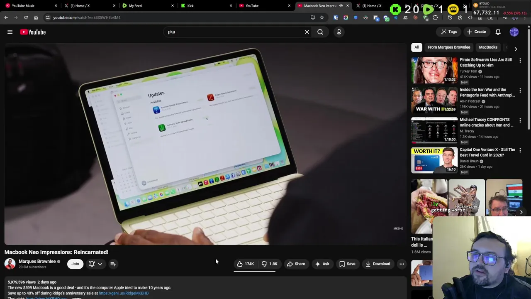Run search with the magnifier button

point(320,32)
